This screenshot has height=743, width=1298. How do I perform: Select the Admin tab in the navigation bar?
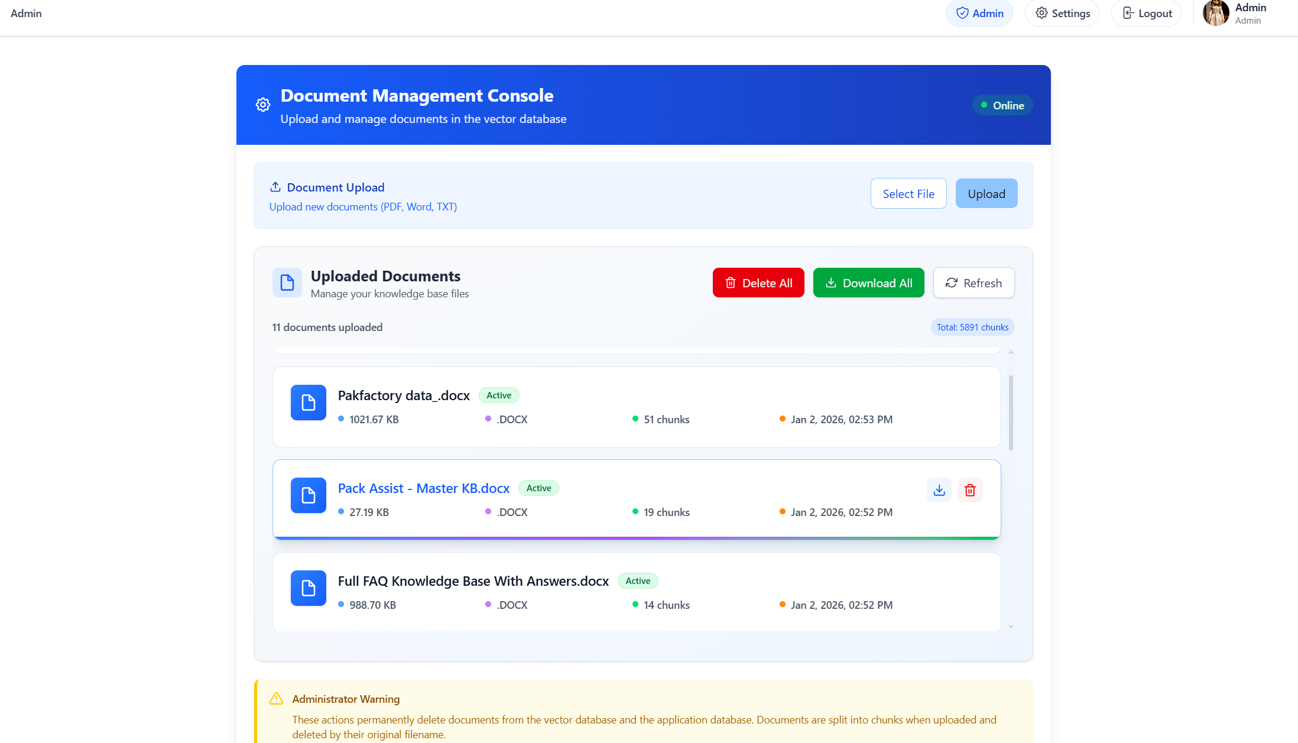tap(979, 12)
